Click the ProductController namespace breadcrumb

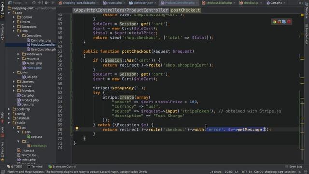coord(121,10)
